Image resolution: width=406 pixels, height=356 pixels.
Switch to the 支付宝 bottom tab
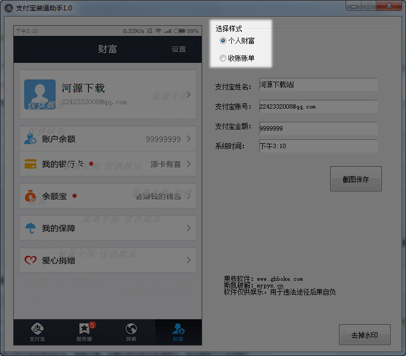[37, 332]
